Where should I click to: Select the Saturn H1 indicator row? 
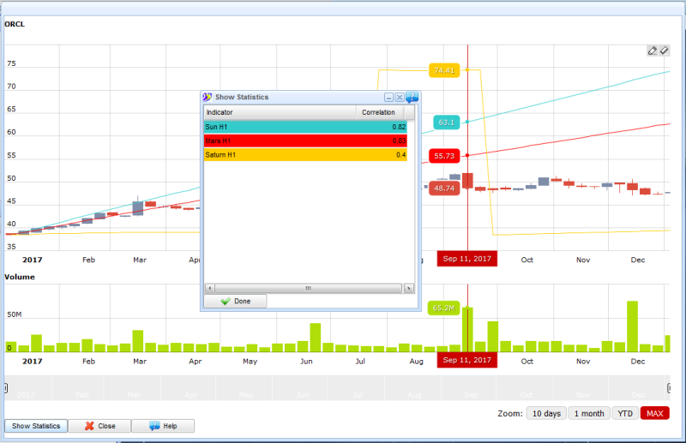pos(304,155)
